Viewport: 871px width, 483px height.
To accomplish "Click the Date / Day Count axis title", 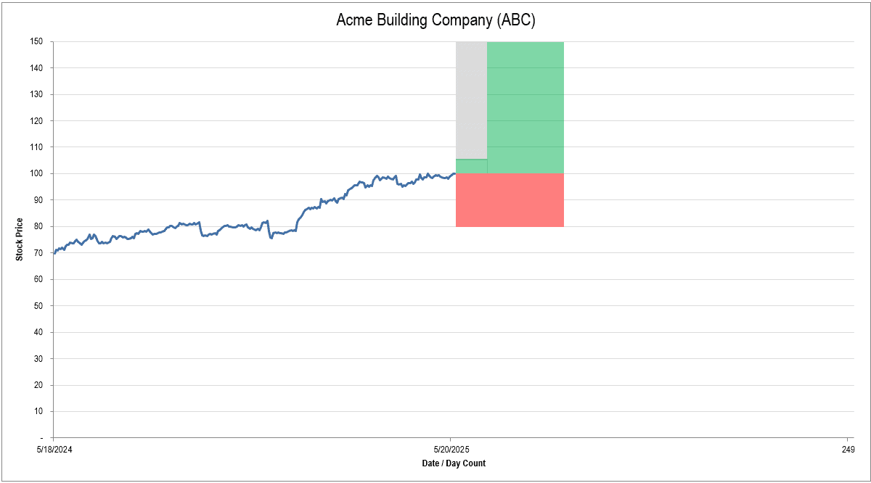I will pos(454,463).
